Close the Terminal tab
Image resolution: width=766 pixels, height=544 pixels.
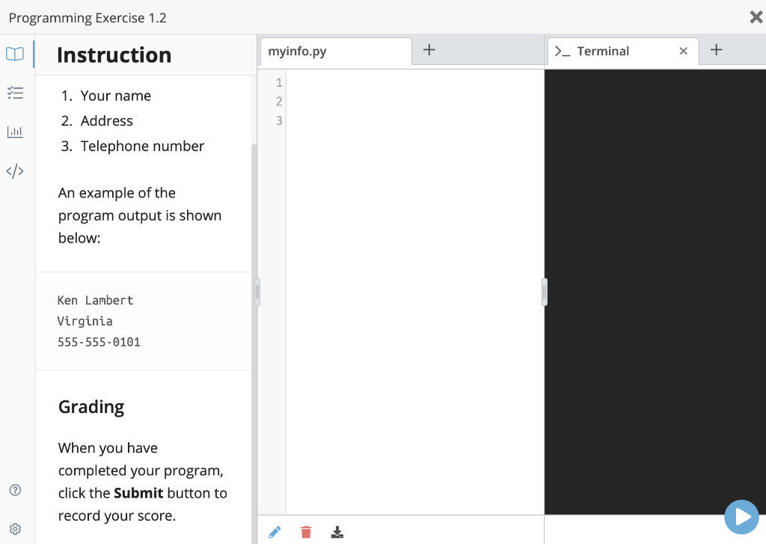(x=683, y=51)
